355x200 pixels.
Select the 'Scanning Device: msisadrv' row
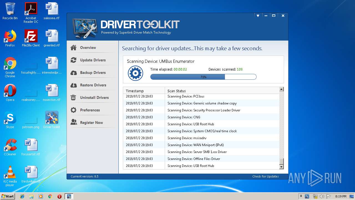201,138
